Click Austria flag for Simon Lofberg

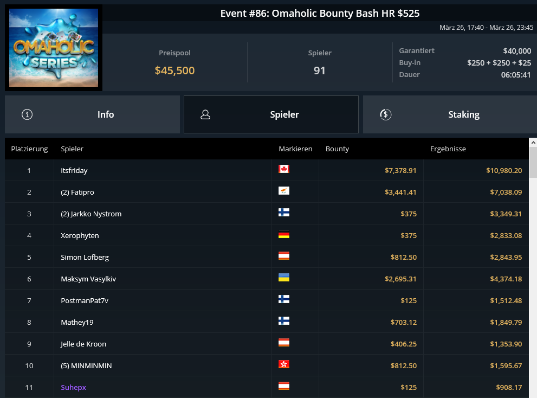(x=284, y=256)
